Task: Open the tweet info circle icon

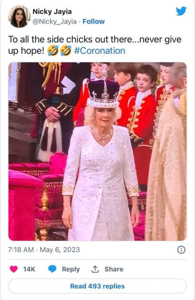Action: [x=181, y=250]
